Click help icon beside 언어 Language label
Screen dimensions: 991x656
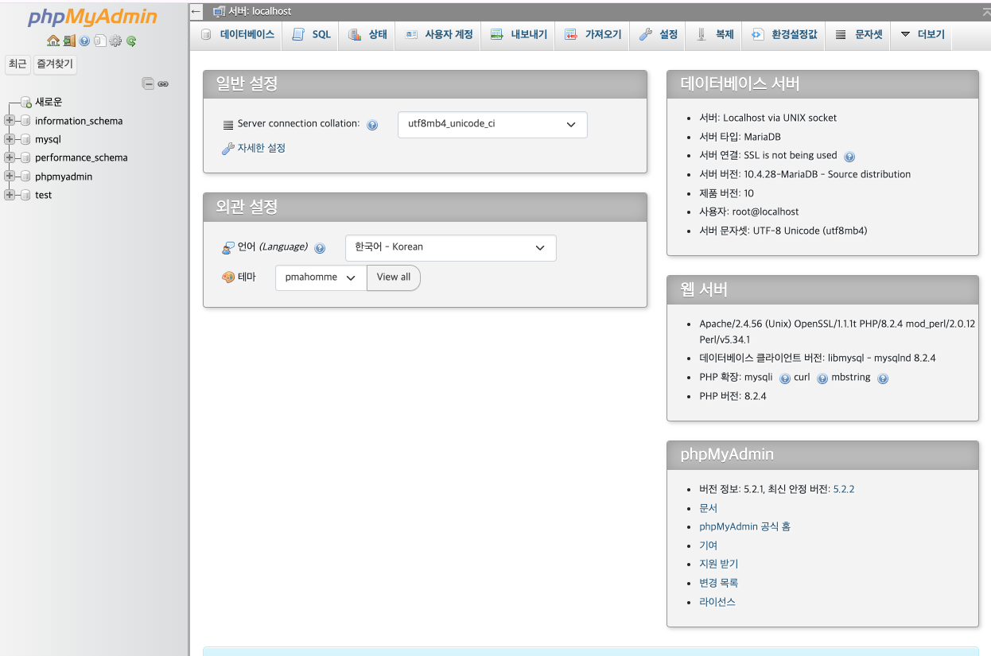320,248
